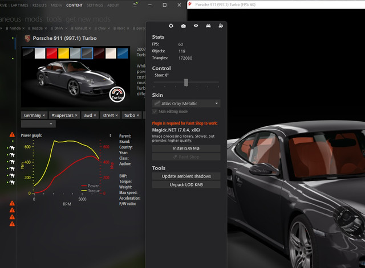Click the fourth car row icon in the car list

click(11, 168)
